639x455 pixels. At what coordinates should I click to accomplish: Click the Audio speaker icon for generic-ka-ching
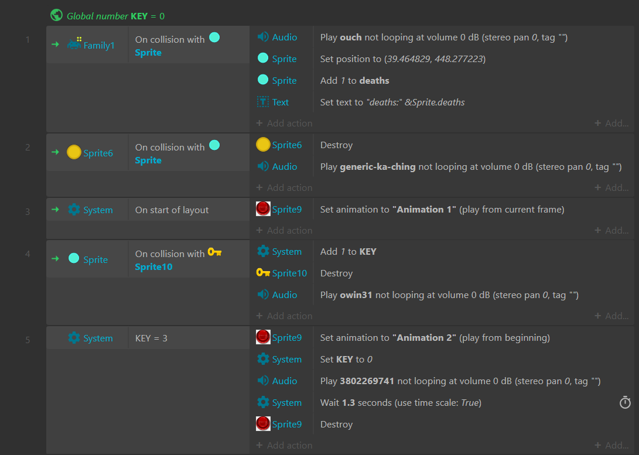[x=263, y=166]
